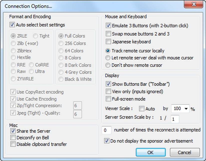The image size is (206, 161).
Task: Enable Auto viewer scaling
Action: (x=141, y=109)
